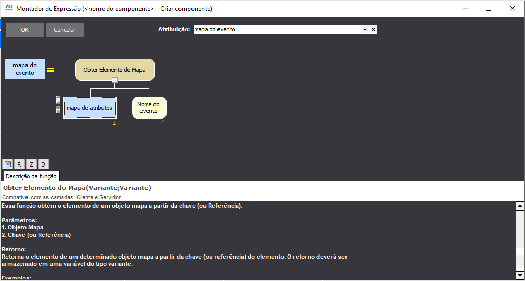Select the Descrição da função tab
Image resolution: width=525 pixels, height=281 pixels.
coord(31,176)
